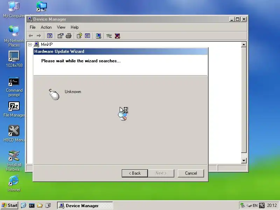Open the File menu
The width and height of the screenshot is (280, 210).
click(x=33, y=27)
